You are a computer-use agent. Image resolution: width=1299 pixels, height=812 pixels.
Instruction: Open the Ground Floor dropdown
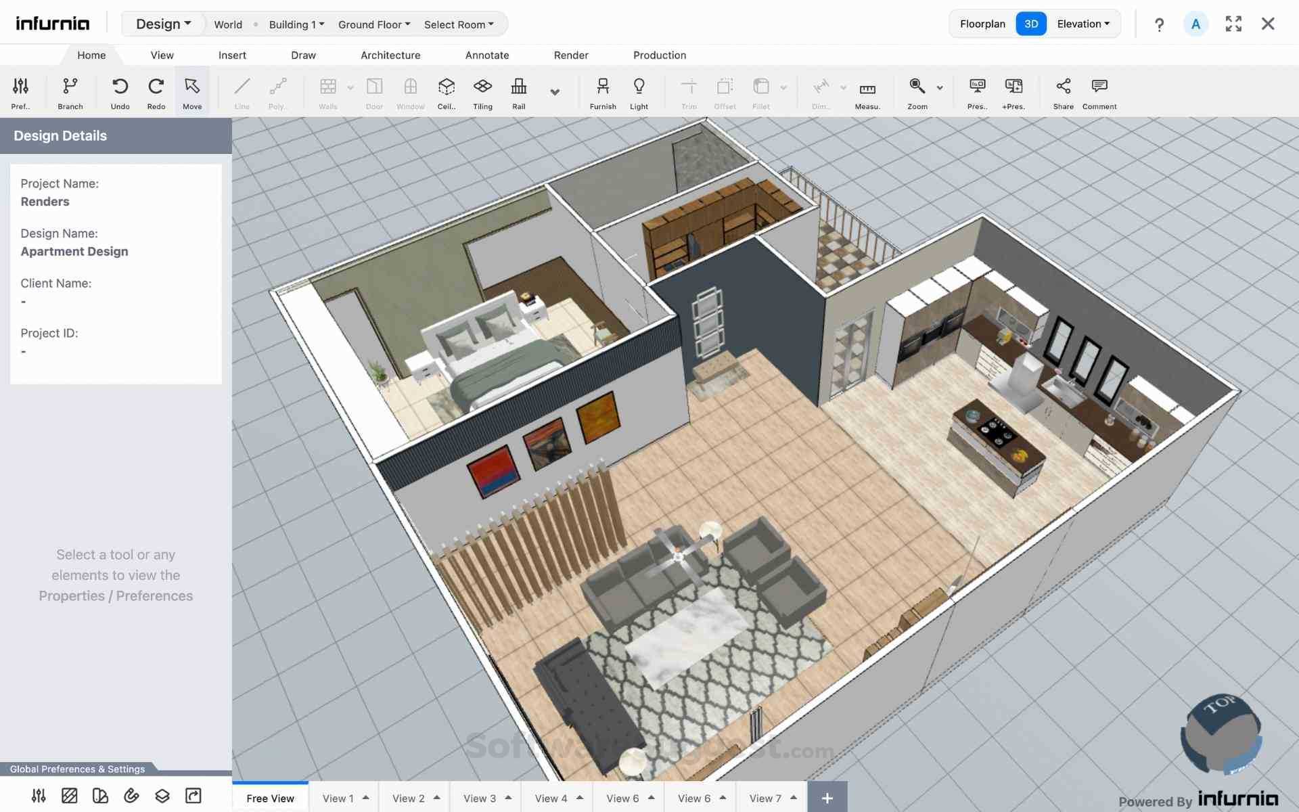372,24
